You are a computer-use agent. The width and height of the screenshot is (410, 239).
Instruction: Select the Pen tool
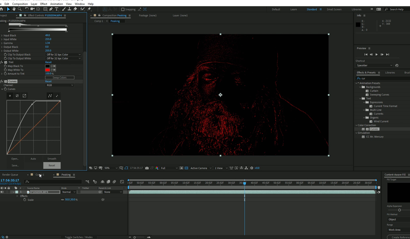51,9
